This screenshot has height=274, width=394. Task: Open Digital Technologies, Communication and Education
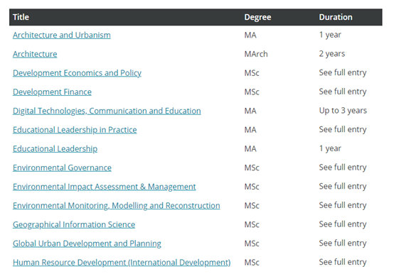(107, 111)
